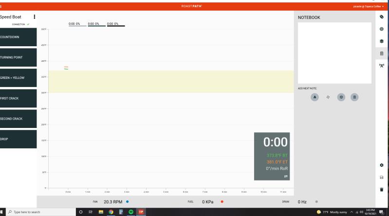This screenshot has height=216, width=389.
Task: Open the coffee bean panel icon
Action: 381,17
